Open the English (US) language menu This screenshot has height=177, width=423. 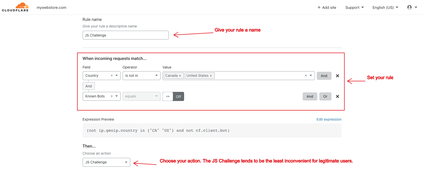pyautogui.click(x=385, y=8)
